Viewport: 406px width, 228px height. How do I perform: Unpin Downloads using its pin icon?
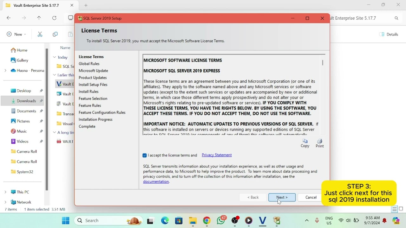coord(41,101)
